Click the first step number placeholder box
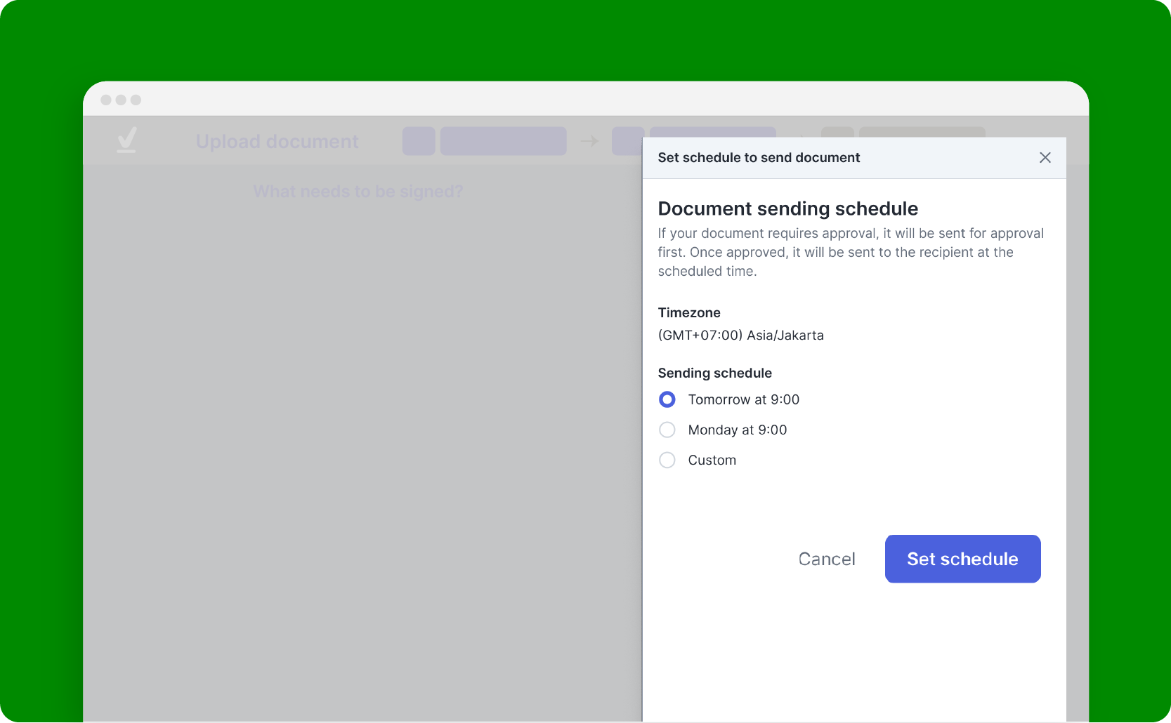 click(419, 141)
